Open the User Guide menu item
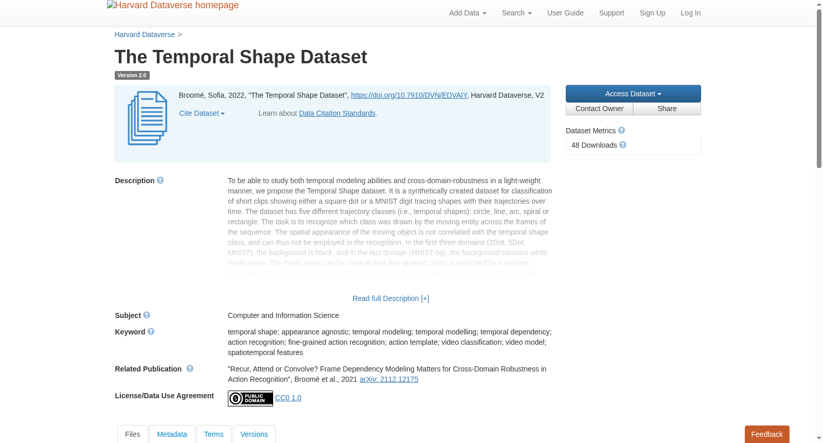Screen dimensions: 823x443 565,13
